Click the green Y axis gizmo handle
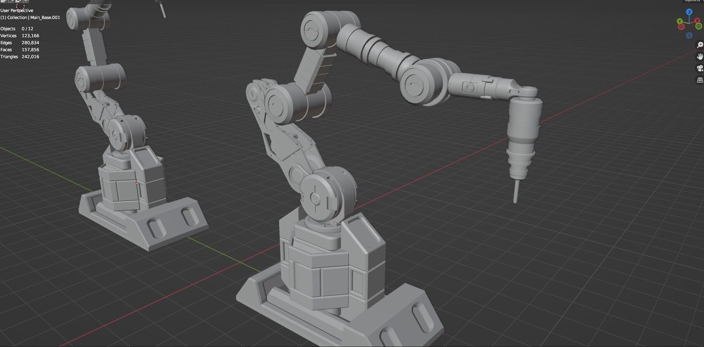The height and width of the screenshot is (347, 704). [680, 21]
